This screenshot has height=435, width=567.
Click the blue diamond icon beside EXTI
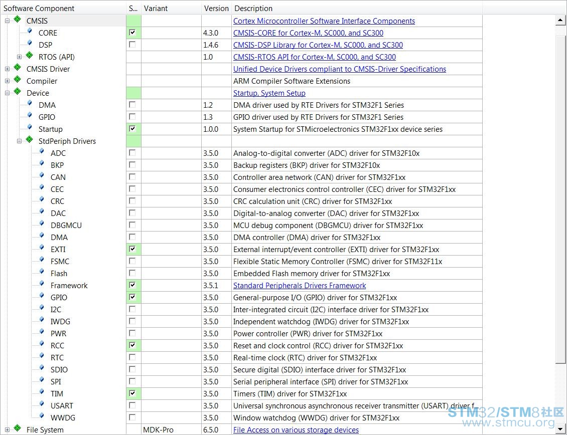(x=42, y=248)
